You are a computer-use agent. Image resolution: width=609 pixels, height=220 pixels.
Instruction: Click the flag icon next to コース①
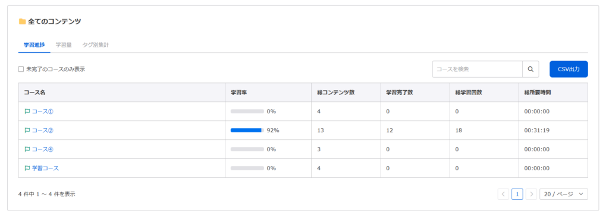pos(27,111)
